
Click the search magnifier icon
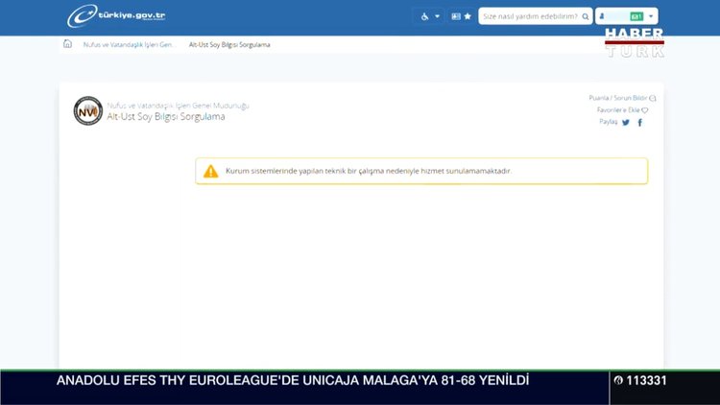click(x=586, y=16)
